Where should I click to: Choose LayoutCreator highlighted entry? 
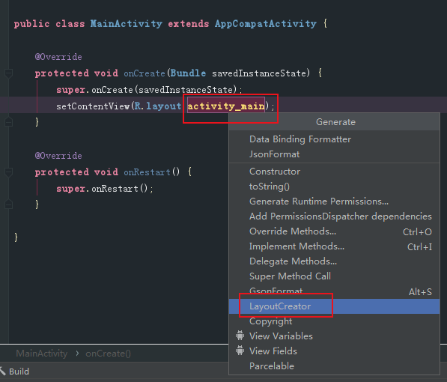(334, 306)
